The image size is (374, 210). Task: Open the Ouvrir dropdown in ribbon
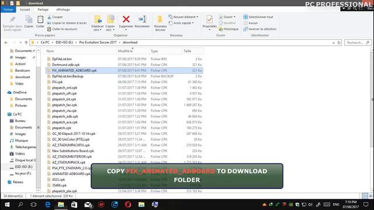[227, 17]
